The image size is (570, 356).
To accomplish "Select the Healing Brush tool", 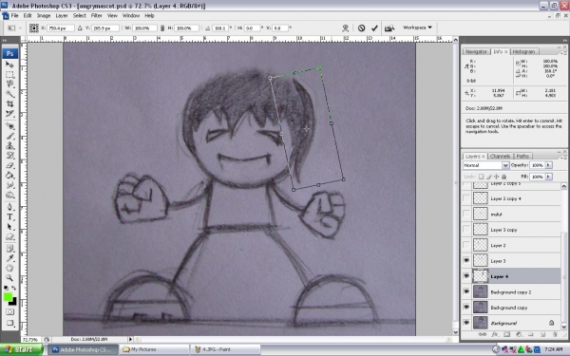I will [x=9, y=126].
